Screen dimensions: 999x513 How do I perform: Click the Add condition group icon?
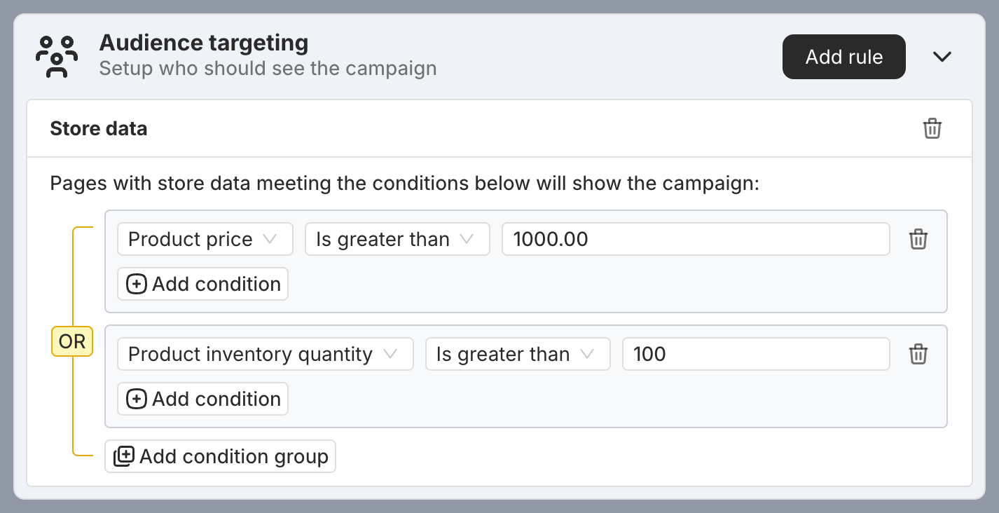click(x=124, y=456)
